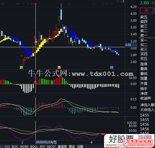Click the 收益(四) earnings label
Image resolution: width=155 pixels, height=148 pixels.
(146, 98)
